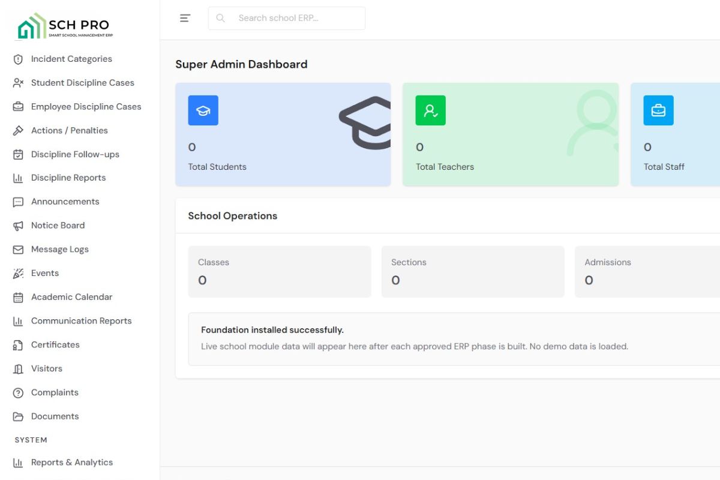This screenshot has height=480, width=720.
Task: Toggle the sidebar with the hamburger icon
Action: pyautogui.click(x=185, y=18)
